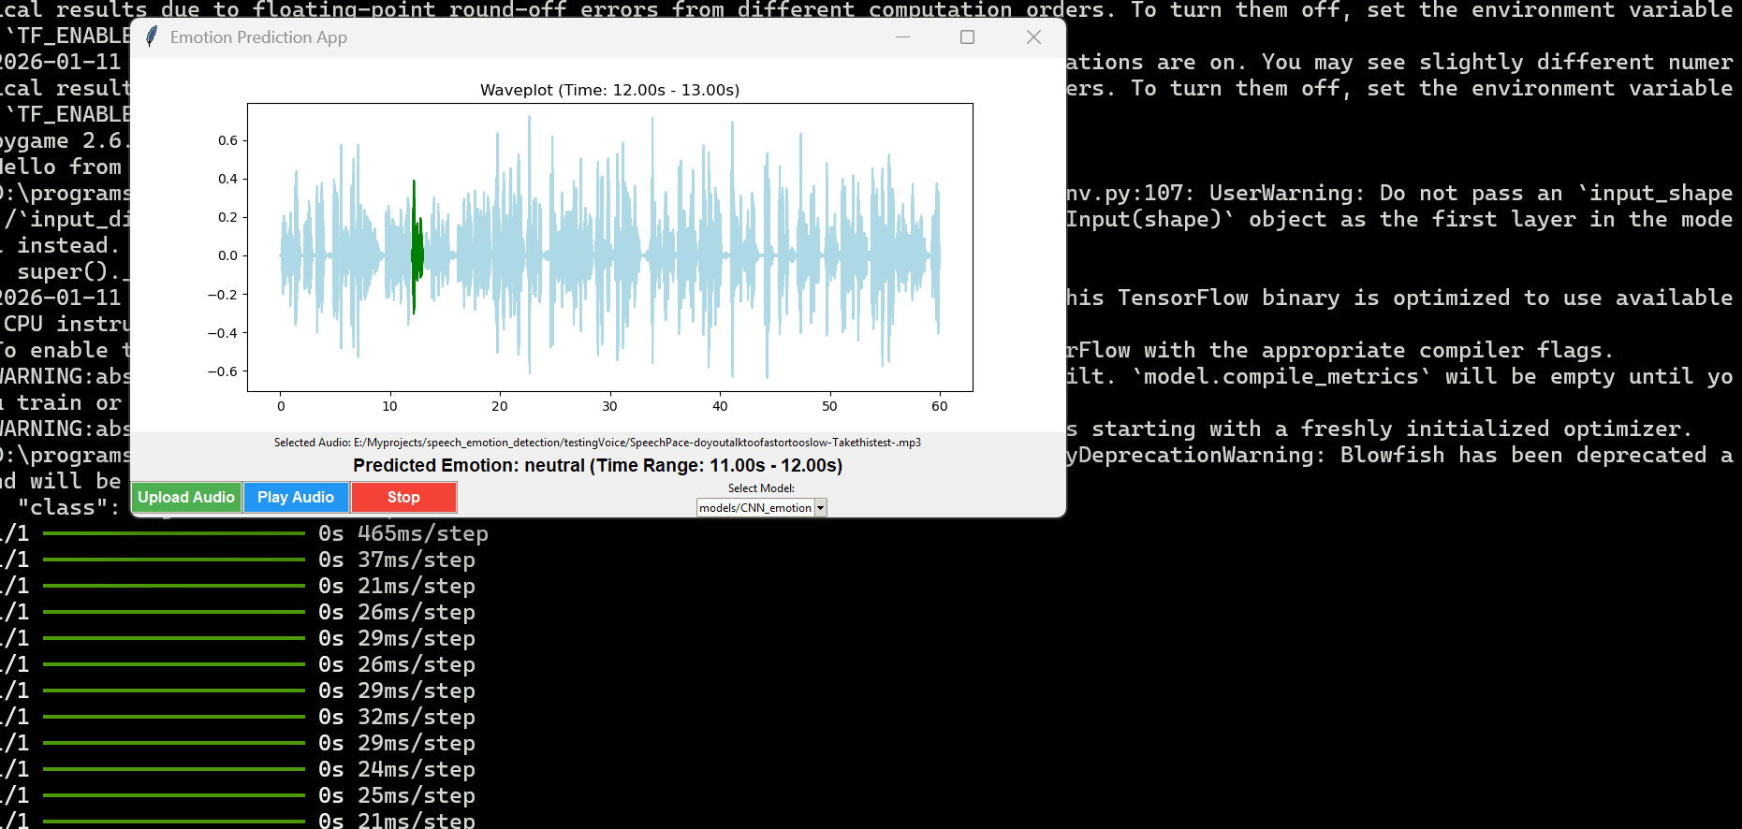Click x-axis tick label 30 on waveplot
Viewport: 1742px width, 829px height.
(x=609, y=406)
